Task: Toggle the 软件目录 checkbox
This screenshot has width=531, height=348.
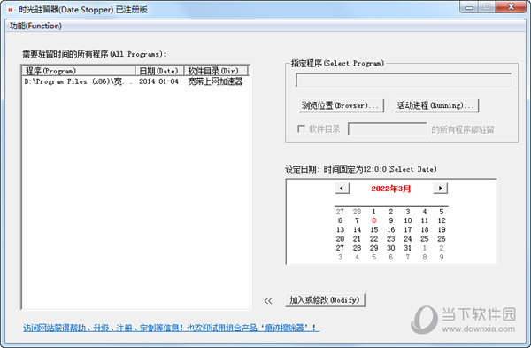Action: pyautogui.click(x=301, y=128)
